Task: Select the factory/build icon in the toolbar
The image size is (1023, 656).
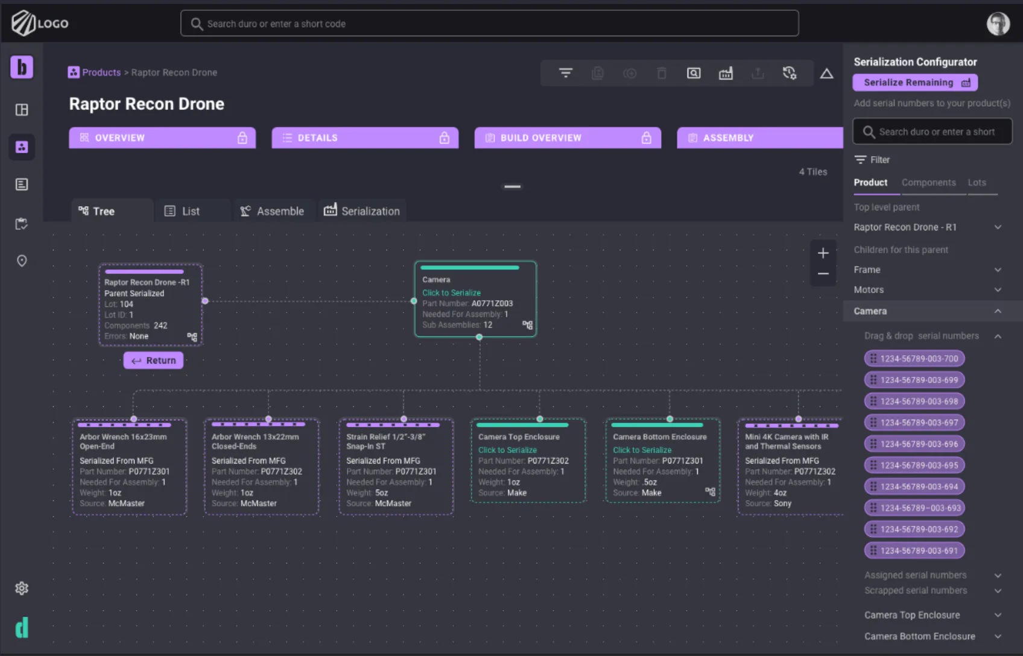Action: point(726,73)
